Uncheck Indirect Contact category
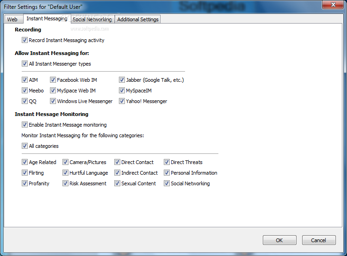 click(117, 173)
